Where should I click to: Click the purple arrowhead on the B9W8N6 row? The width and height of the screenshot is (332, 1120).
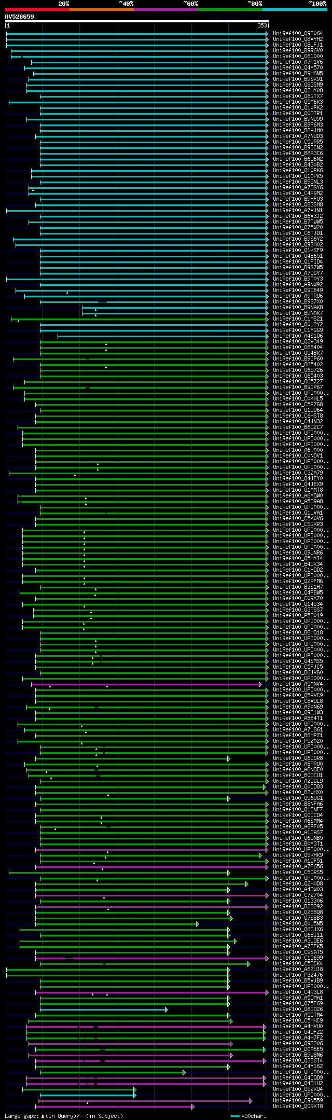click(231, 1055)
